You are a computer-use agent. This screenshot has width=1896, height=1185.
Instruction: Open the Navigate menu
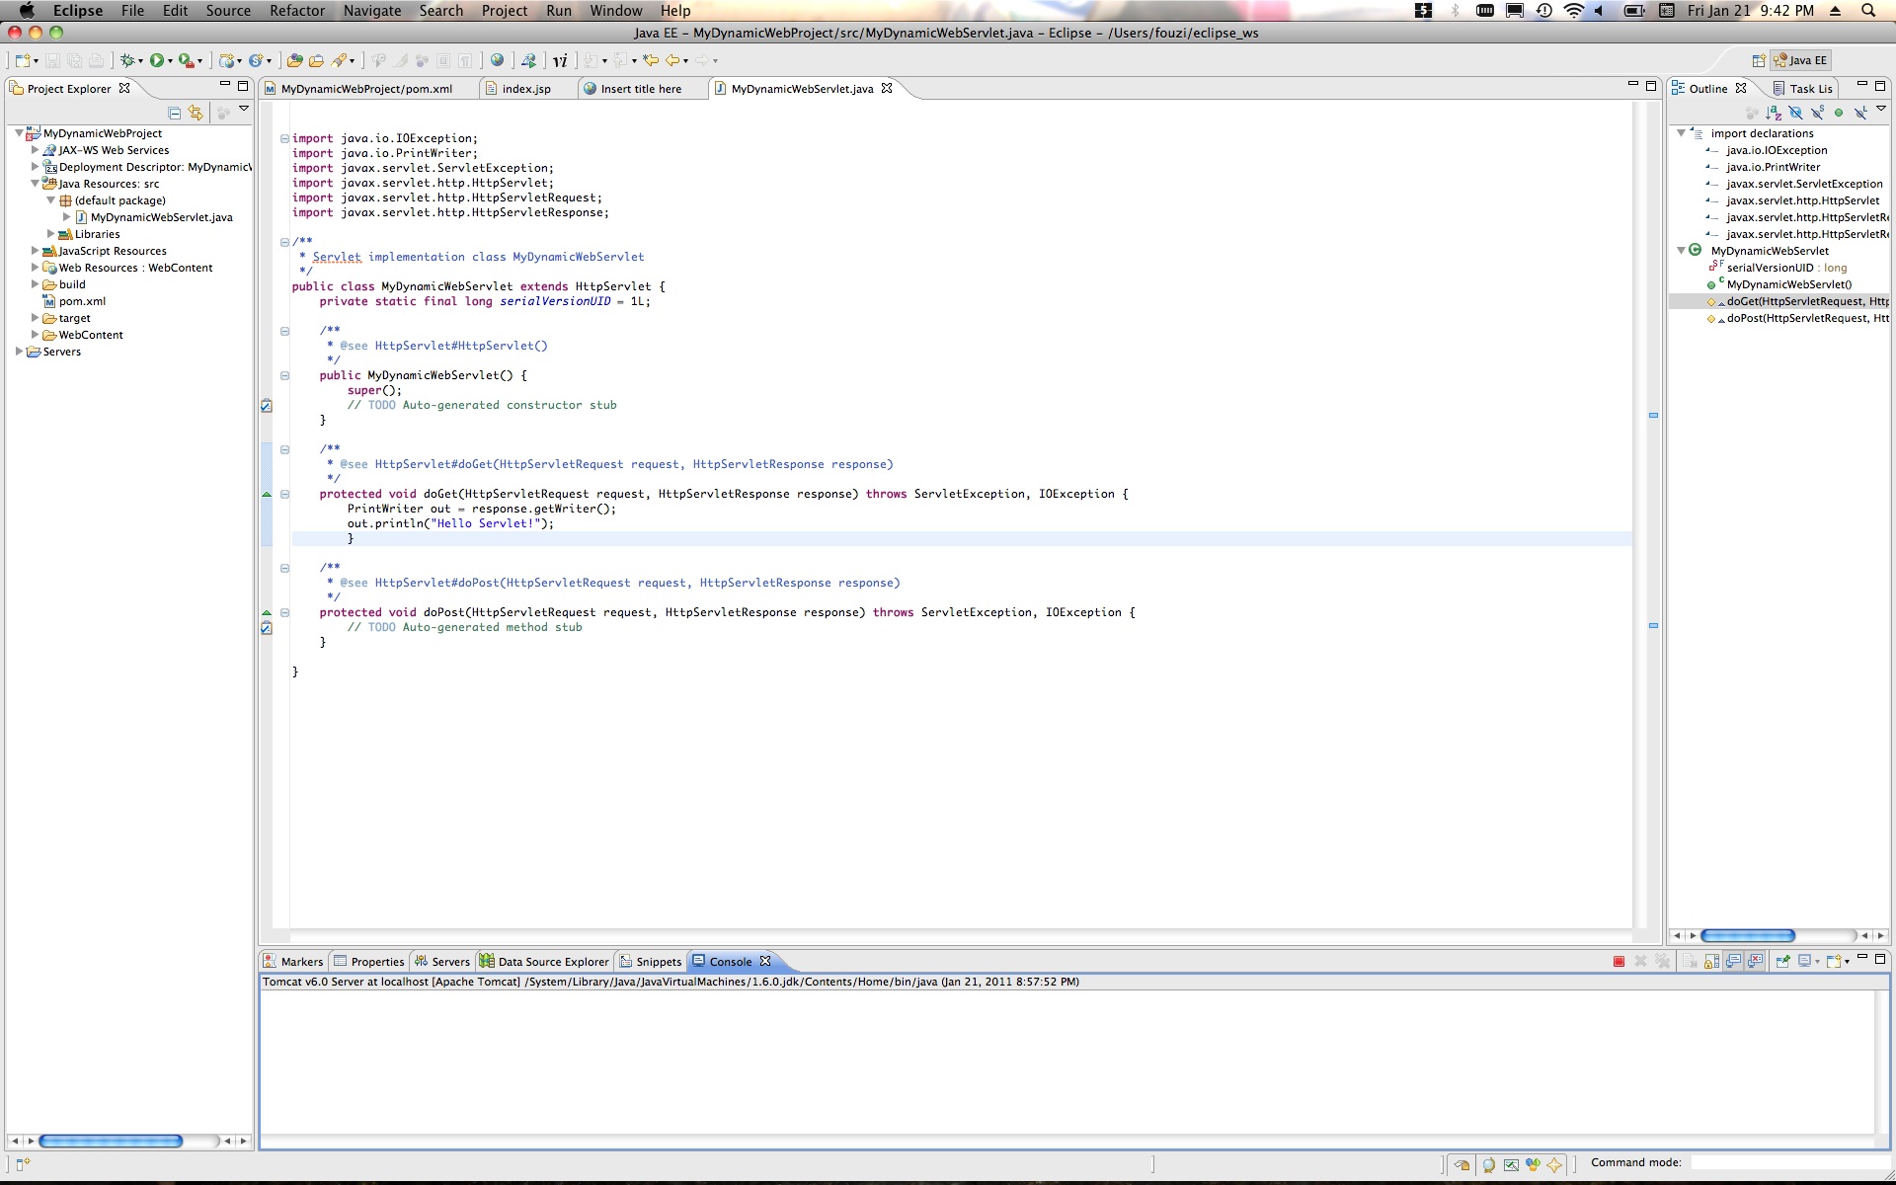[x=372, y=11]
